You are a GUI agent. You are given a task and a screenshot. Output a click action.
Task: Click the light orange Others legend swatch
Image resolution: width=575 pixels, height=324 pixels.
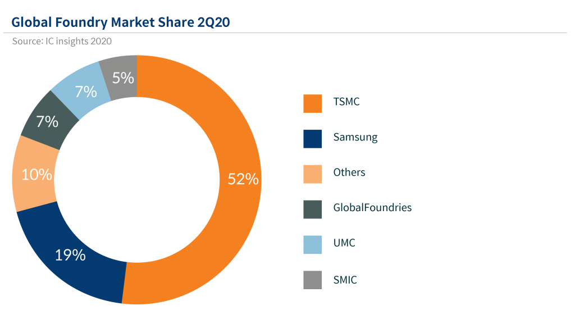(x=312, y=174)
